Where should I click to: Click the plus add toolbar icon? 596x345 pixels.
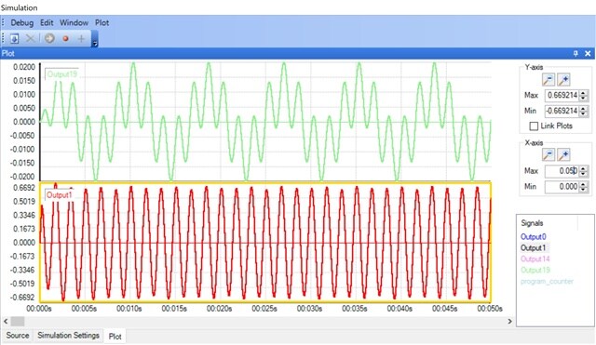81,38
